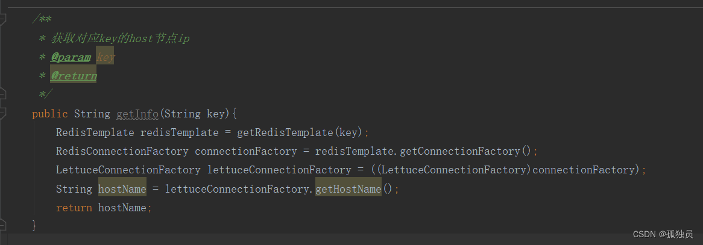
Task: Click the fold marker at the Javadoc comment end
Action: click(x=3, y=94)
